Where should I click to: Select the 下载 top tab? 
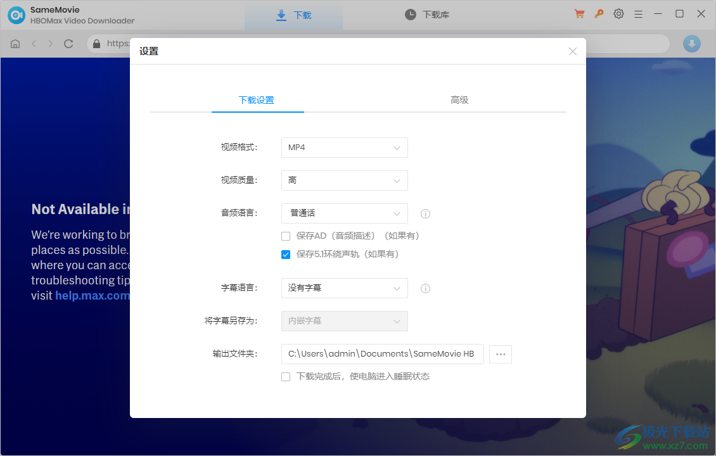point(293,15)
